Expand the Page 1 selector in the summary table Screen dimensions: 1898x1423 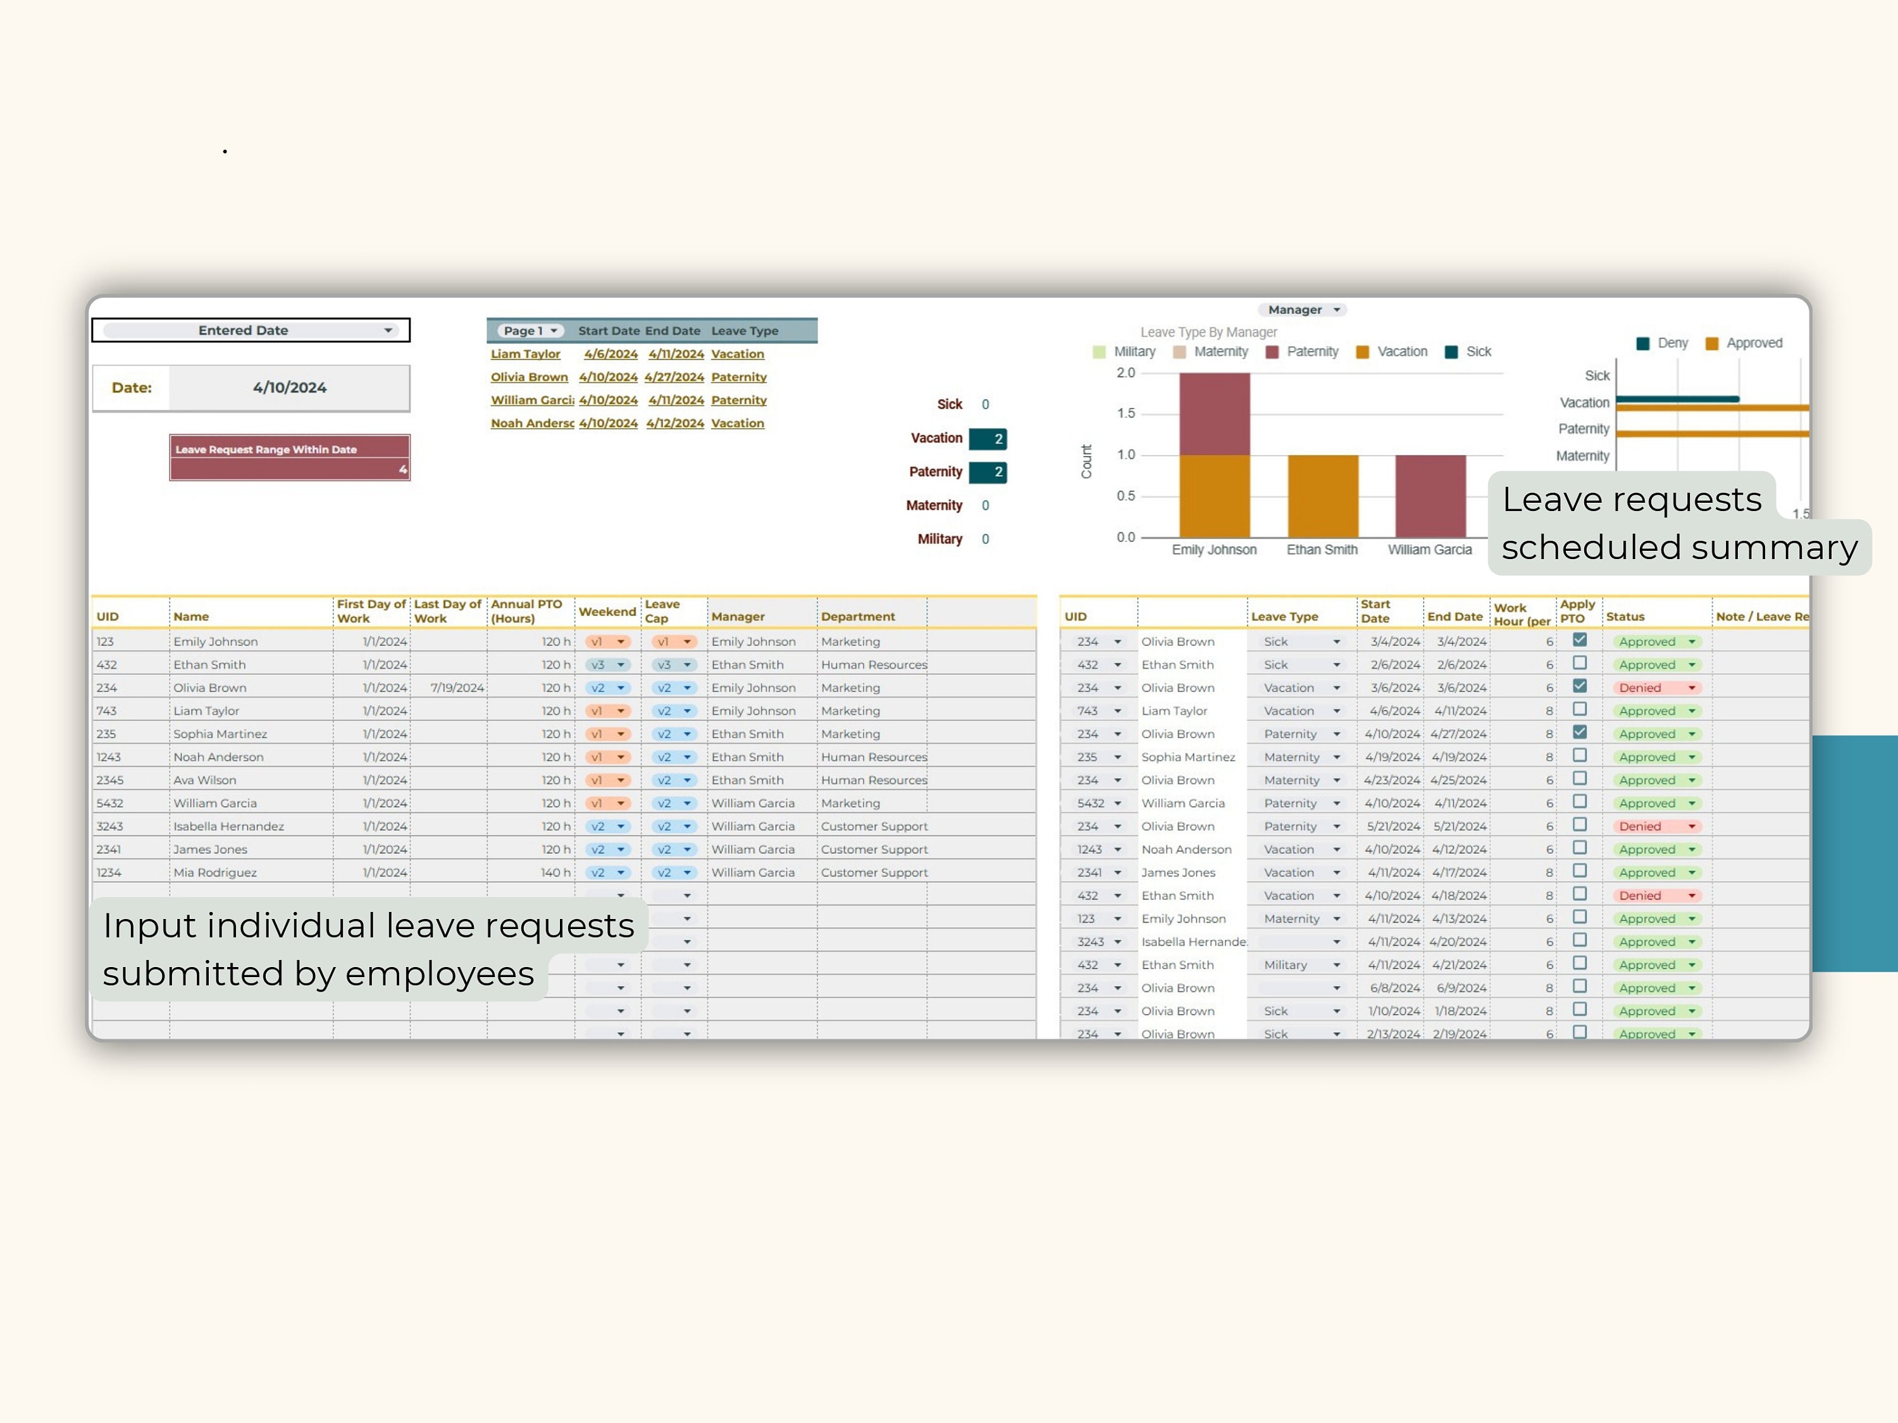pyautogui.click(x=528, y=330)
